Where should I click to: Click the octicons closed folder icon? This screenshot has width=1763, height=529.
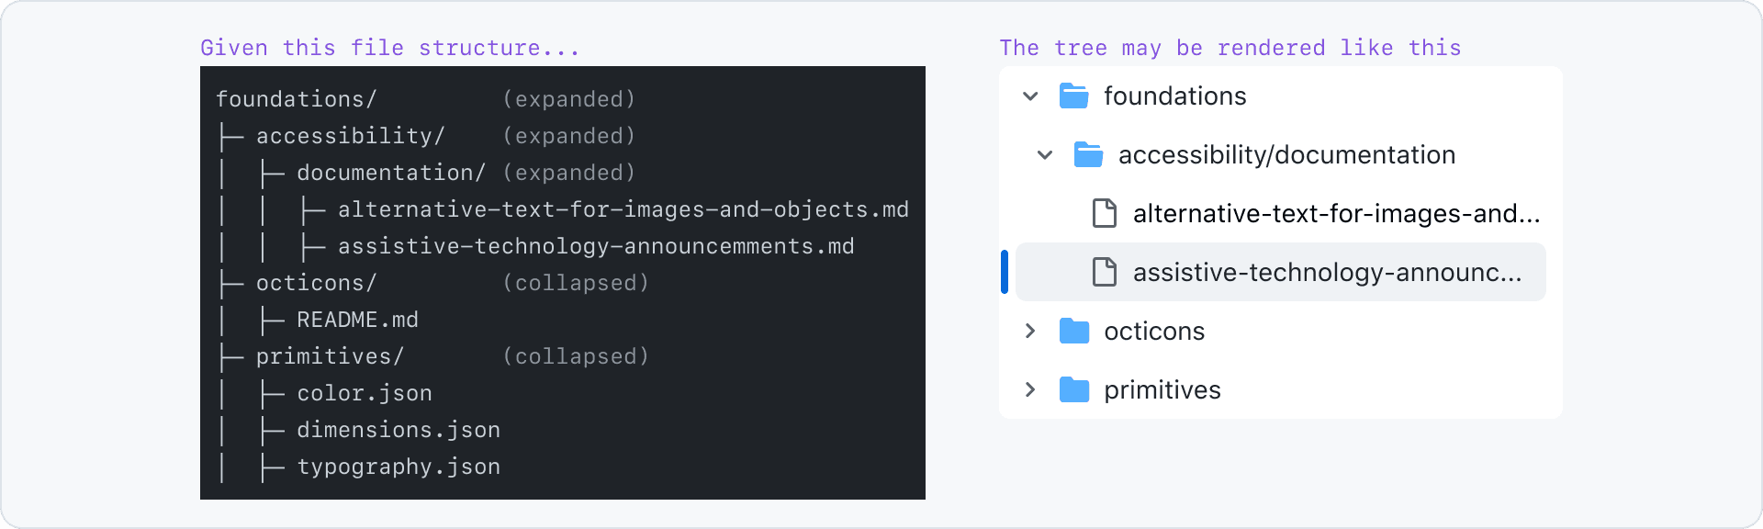point(1073,331)
